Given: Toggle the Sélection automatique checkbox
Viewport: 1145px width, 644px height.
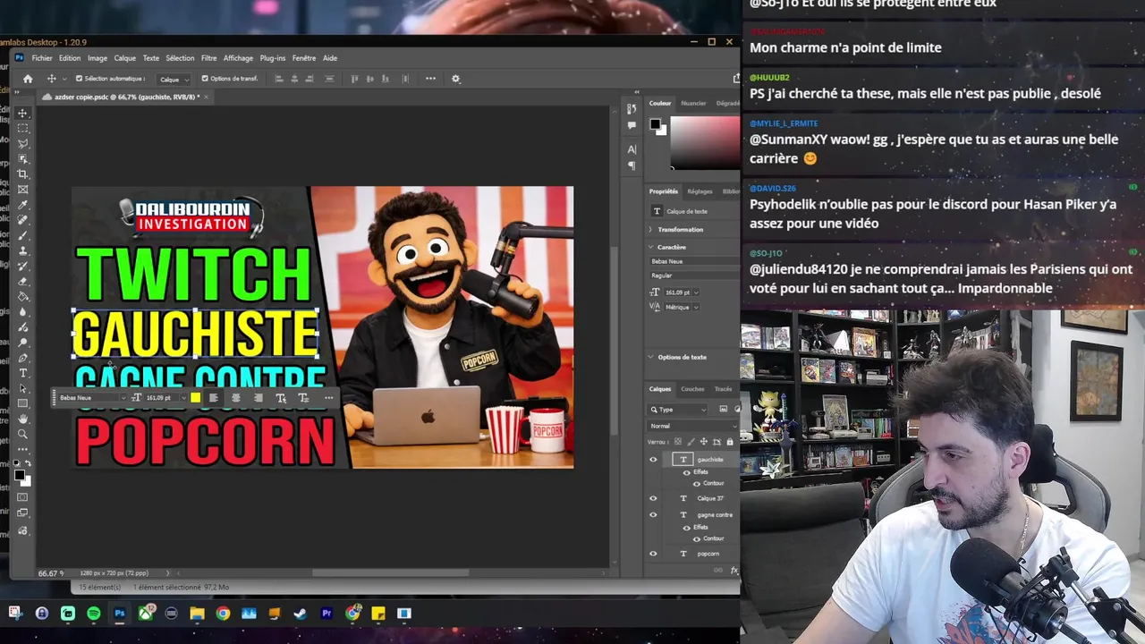Looking at the screenshot, I should click(79, 79).
